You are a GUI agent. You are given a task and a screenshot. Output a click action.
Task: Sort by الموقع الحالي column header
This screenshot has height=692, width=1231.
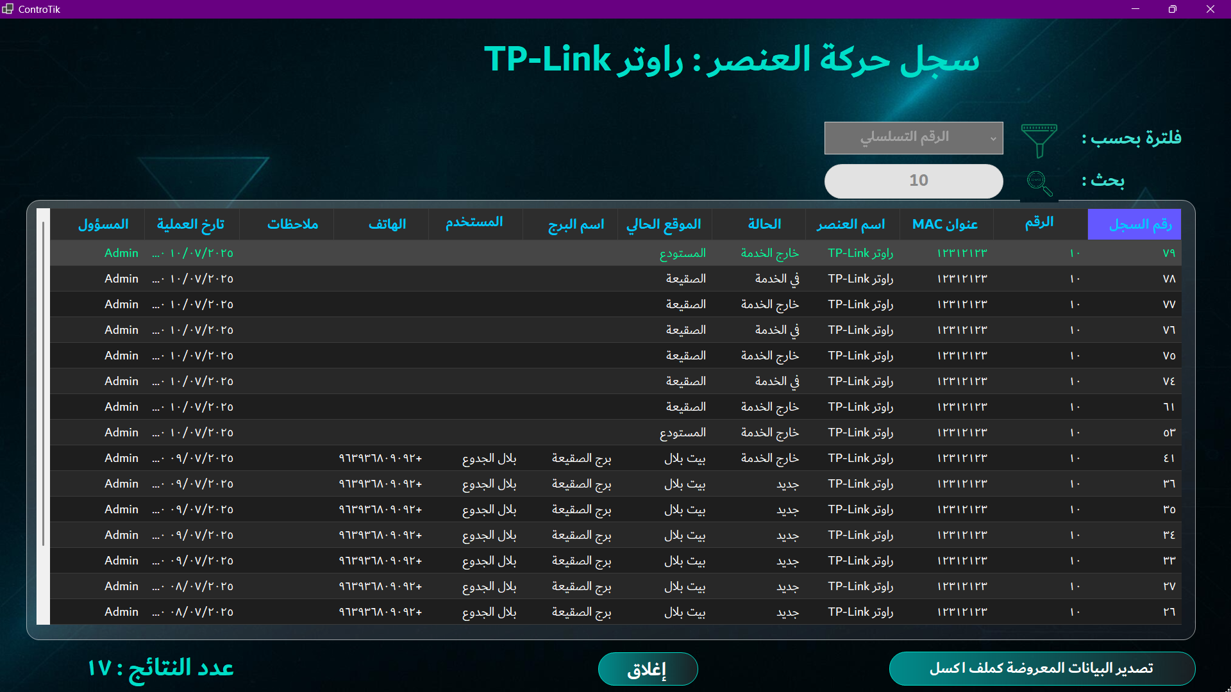tap(664, 224)
